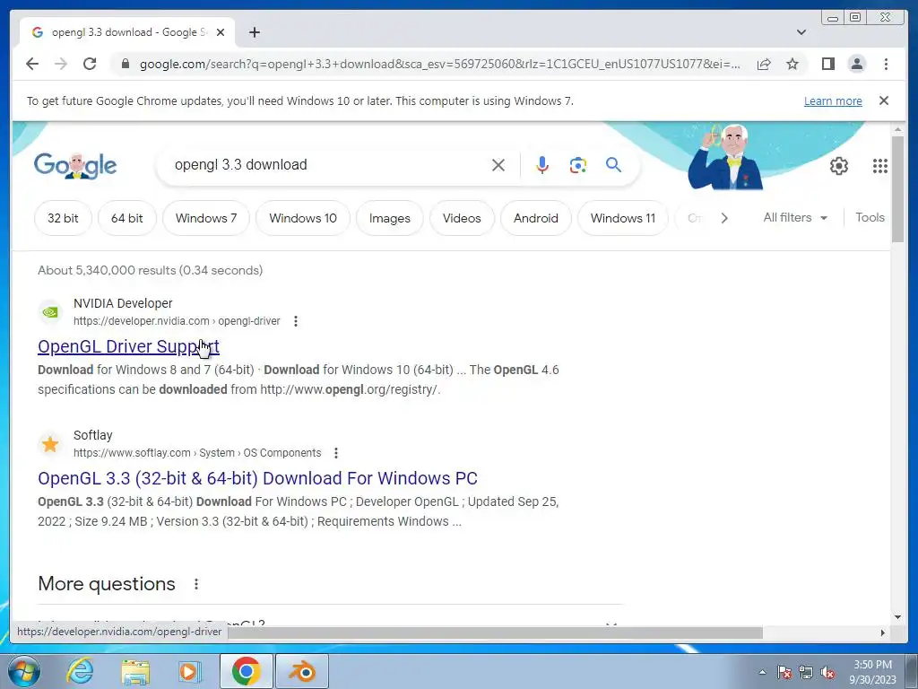
Task: Switch to Images results
Action: coord(389,218)
